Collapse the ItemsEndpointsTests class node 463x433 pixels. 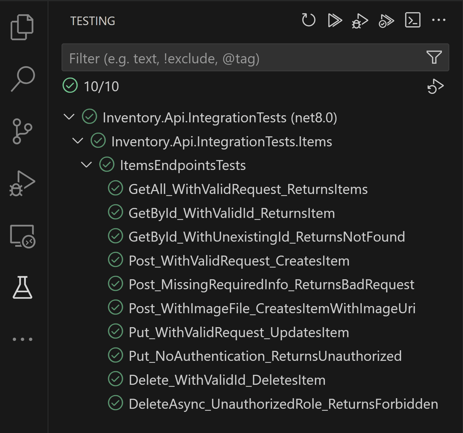click(x=86, y=165)
